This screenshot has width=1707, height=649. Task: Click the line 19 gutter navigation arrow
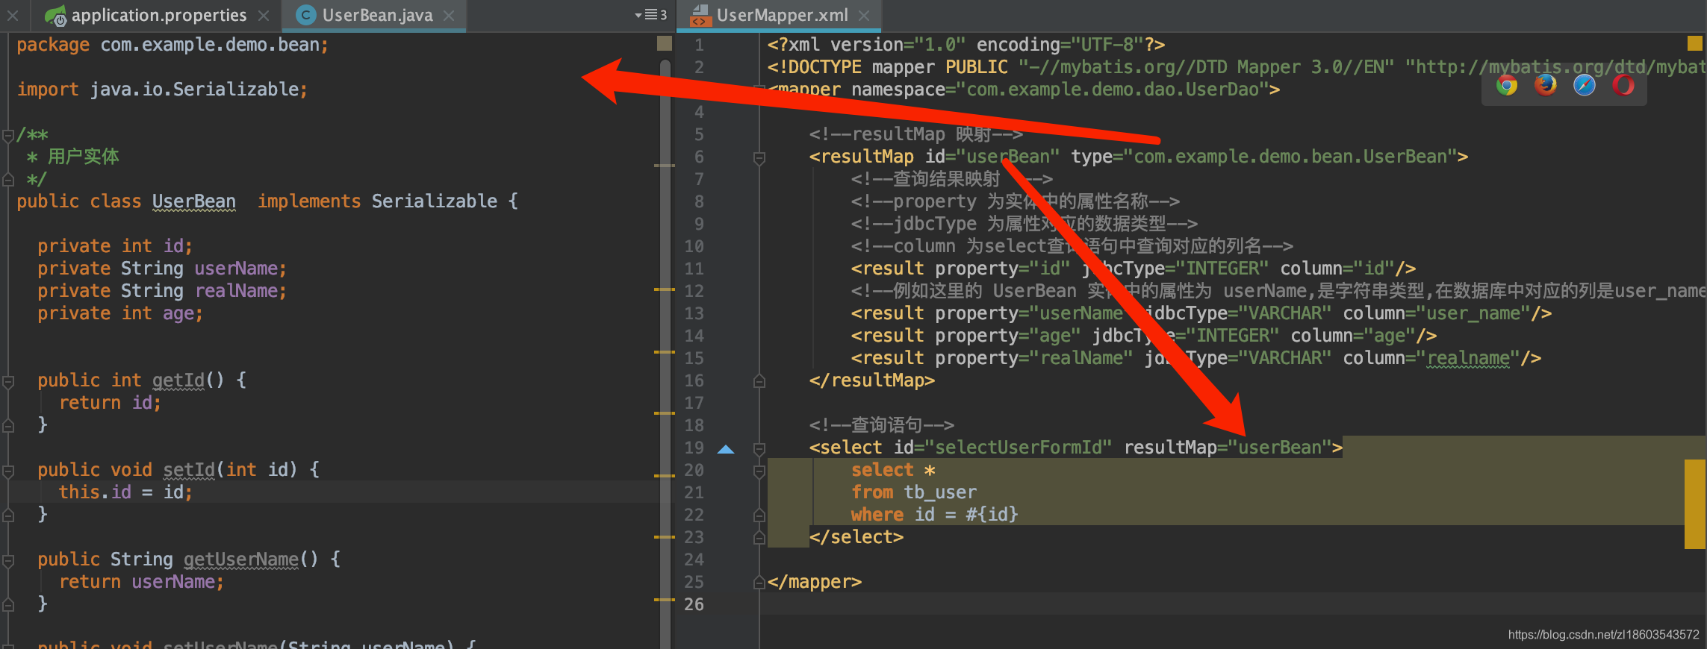pos(726,449)
